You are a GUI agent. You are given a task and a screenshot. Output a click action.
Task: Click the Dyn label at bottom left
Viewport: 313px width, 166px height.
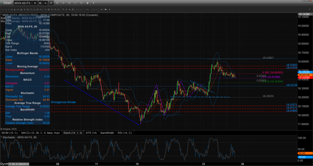pos(3,164)
